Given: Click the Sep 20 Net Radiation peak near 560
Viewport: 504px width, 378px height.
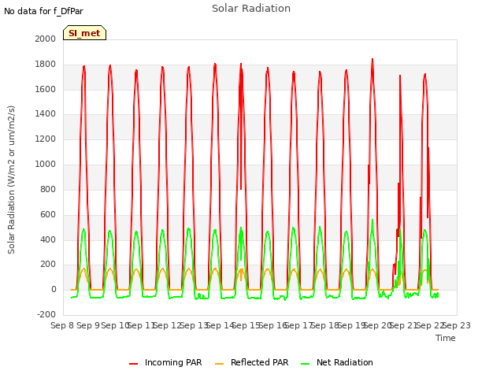Looking at the screenshot, I should (372, 220).
